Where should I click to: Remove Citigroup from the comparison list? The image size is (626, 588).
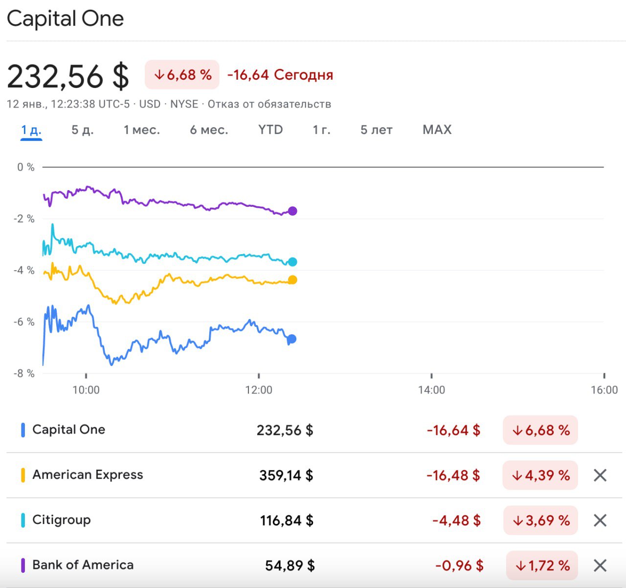click(x=600, y=520)
